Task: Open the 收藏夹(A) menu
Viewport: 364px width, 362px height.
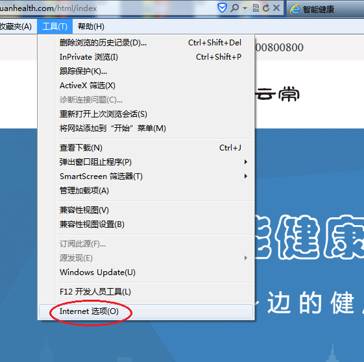Action: coord(16,27)
